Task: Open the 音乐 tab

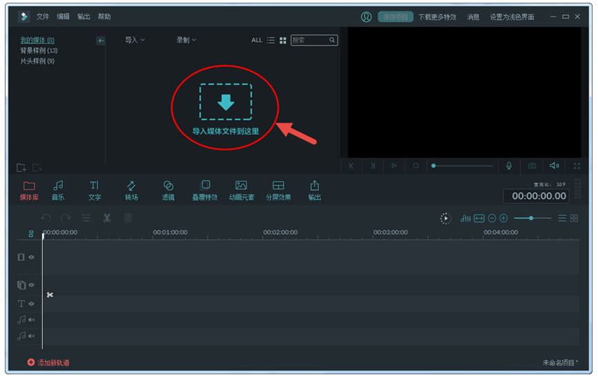Action: (x=58, y=191)
